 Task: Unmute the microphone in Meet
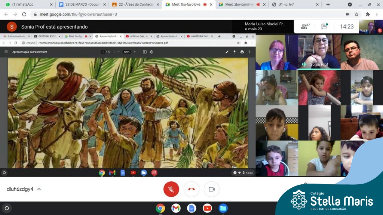coord(171,189)
